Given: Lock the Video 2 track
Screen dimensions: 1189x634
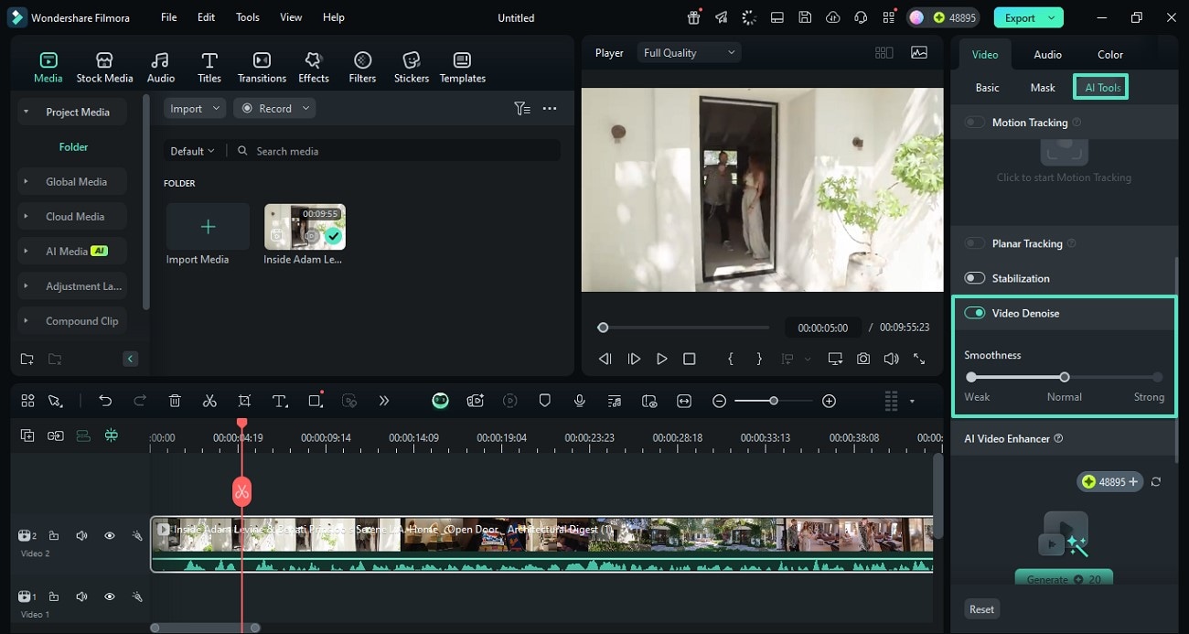Looking at the screenshot, I should pyautogui.click(x=54, y=536).
